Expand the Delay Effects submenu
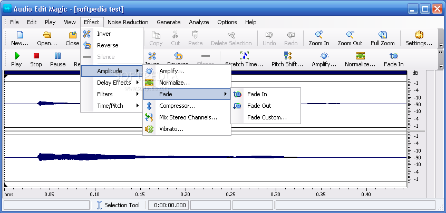This screenshot has width=446, height=213. coord(112,83)
